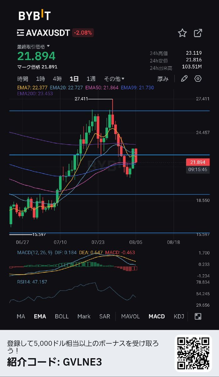Switch to the 1週 timeframe
Screen dimensions: 219x377
coord(91,79)
